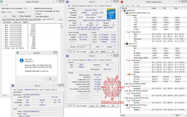The image size is (187, 117).
Task: Open the Hyper PI Help menu
Action: pyautogui.click(x=7, y=5)
